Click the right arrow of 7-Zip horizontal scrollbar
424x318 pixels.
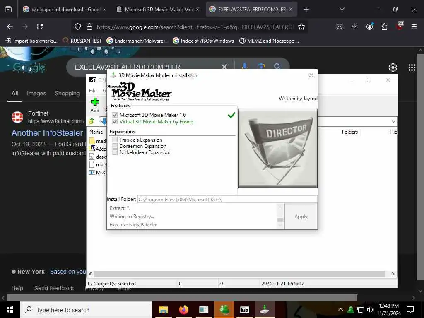pyautogui.click(x=393, y=274)
